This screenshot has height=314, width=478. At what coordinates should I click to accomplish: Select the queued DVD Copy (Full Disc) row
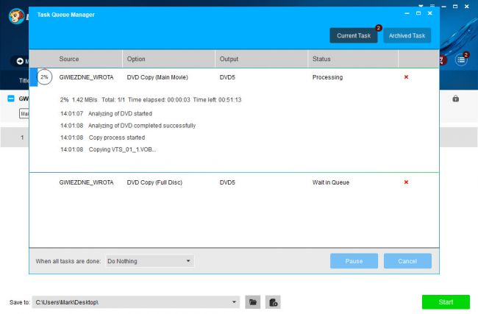[x=221, y=182]
